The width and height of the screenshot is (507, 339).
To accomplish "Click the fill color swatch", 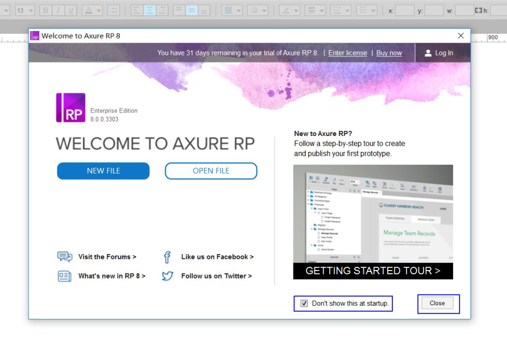I will (228, 10).
